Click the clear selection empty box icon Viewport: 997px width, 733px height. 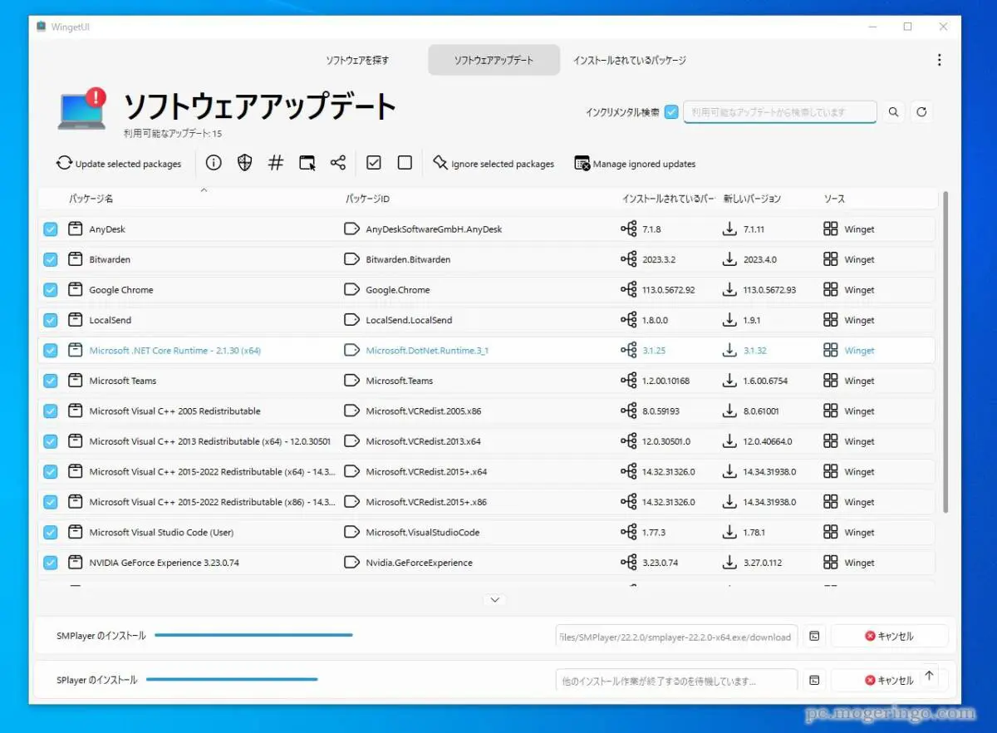point(405,163)
